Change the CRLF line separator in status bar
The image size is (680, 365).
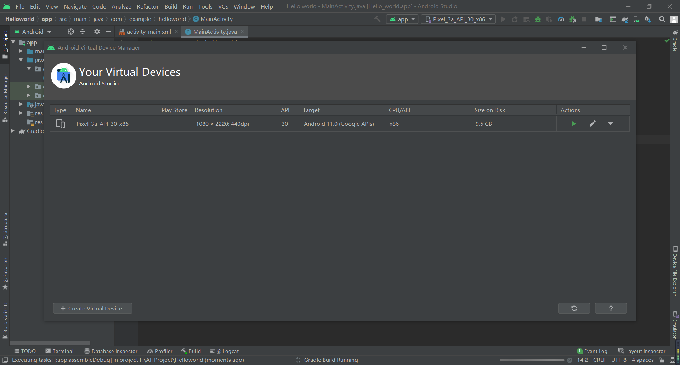[599, 360]
